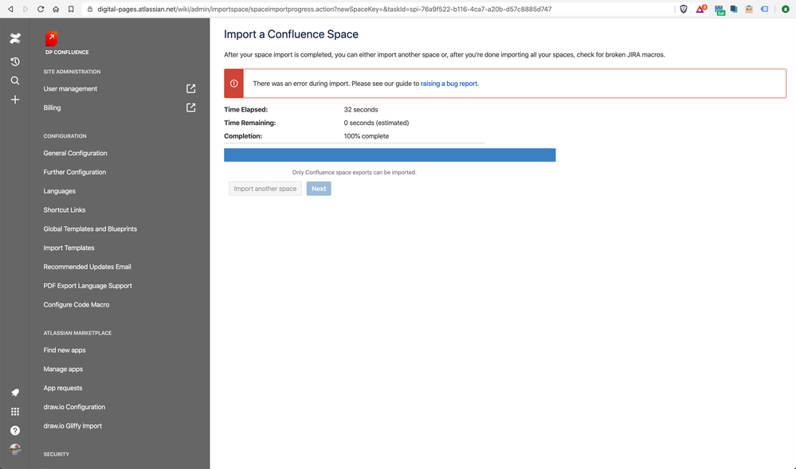Click the Time Remaining label
796x469 pixels.
coord(249,123)
